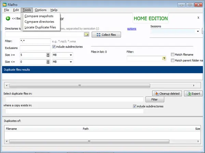Open the folder browse icon beside directories field
Viewport: 205px width, 153px height.
pos(86,34)
